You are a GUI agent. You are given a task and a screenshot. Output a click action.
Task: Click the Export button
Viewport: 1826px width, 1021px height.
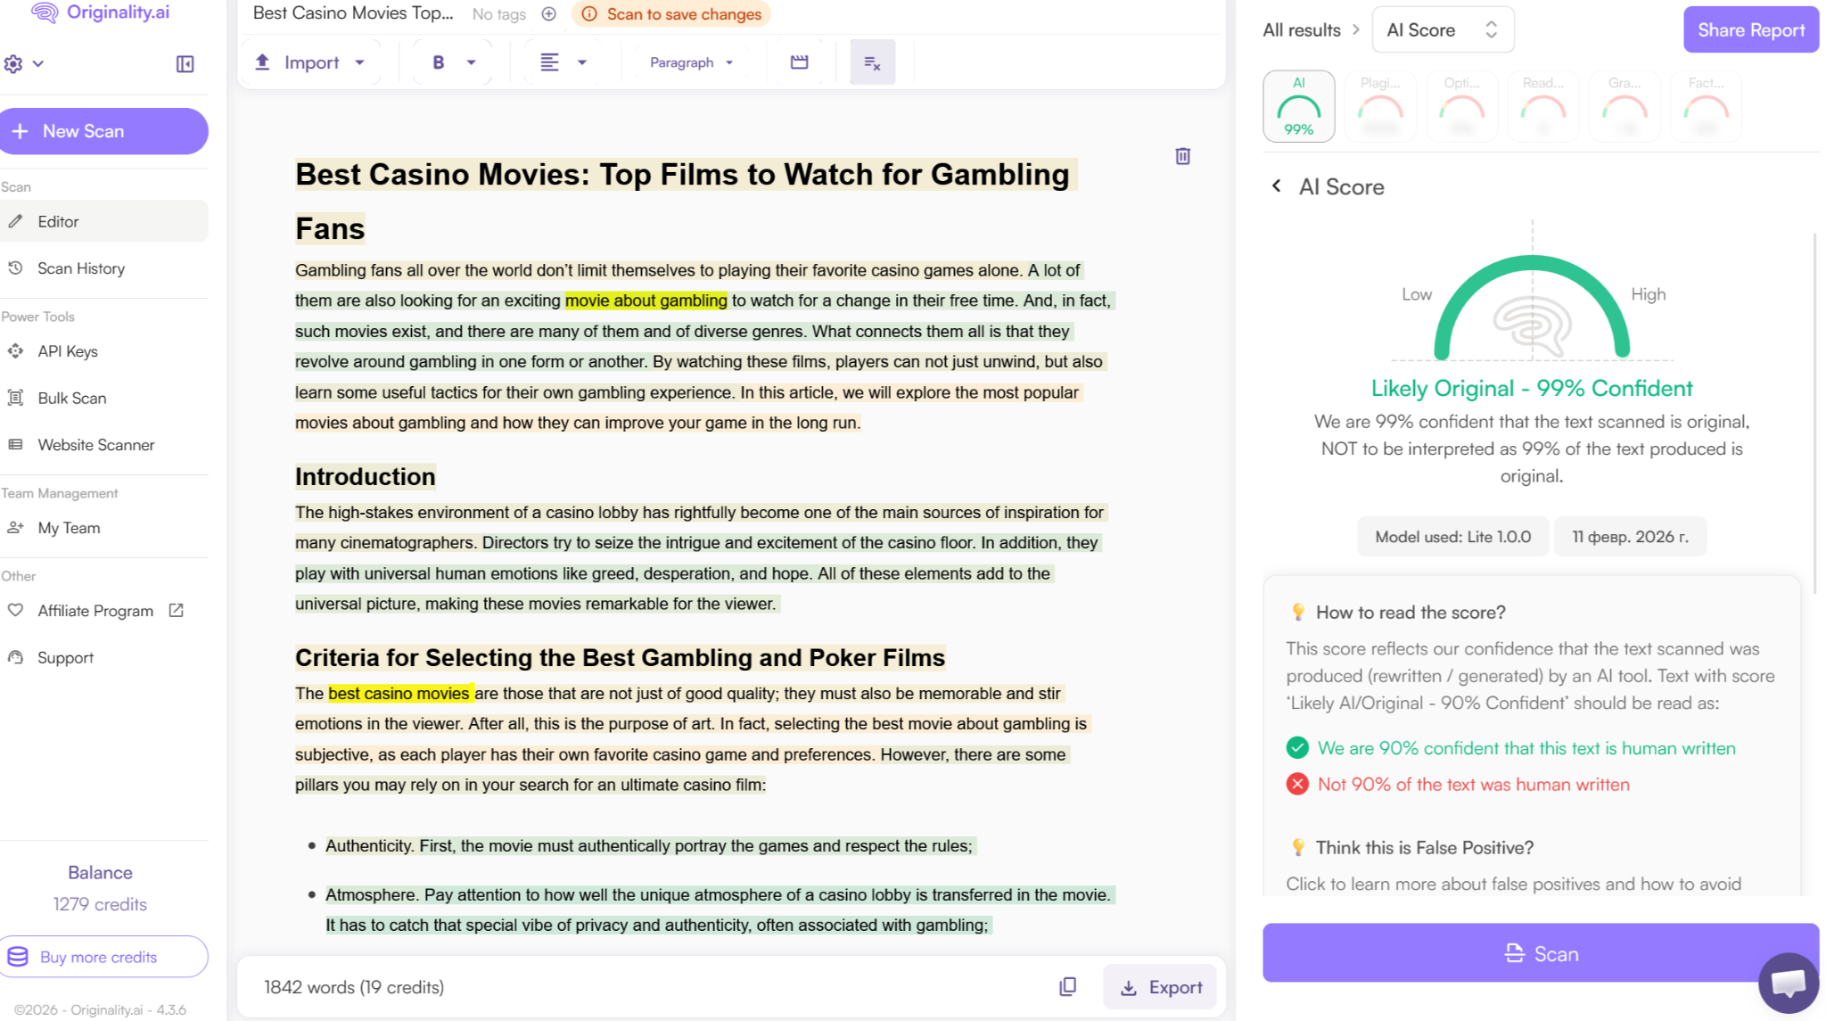coord(1160,987)
